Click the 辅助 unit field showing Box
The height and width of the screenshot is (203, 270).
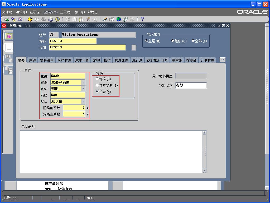tap(68, 95)
